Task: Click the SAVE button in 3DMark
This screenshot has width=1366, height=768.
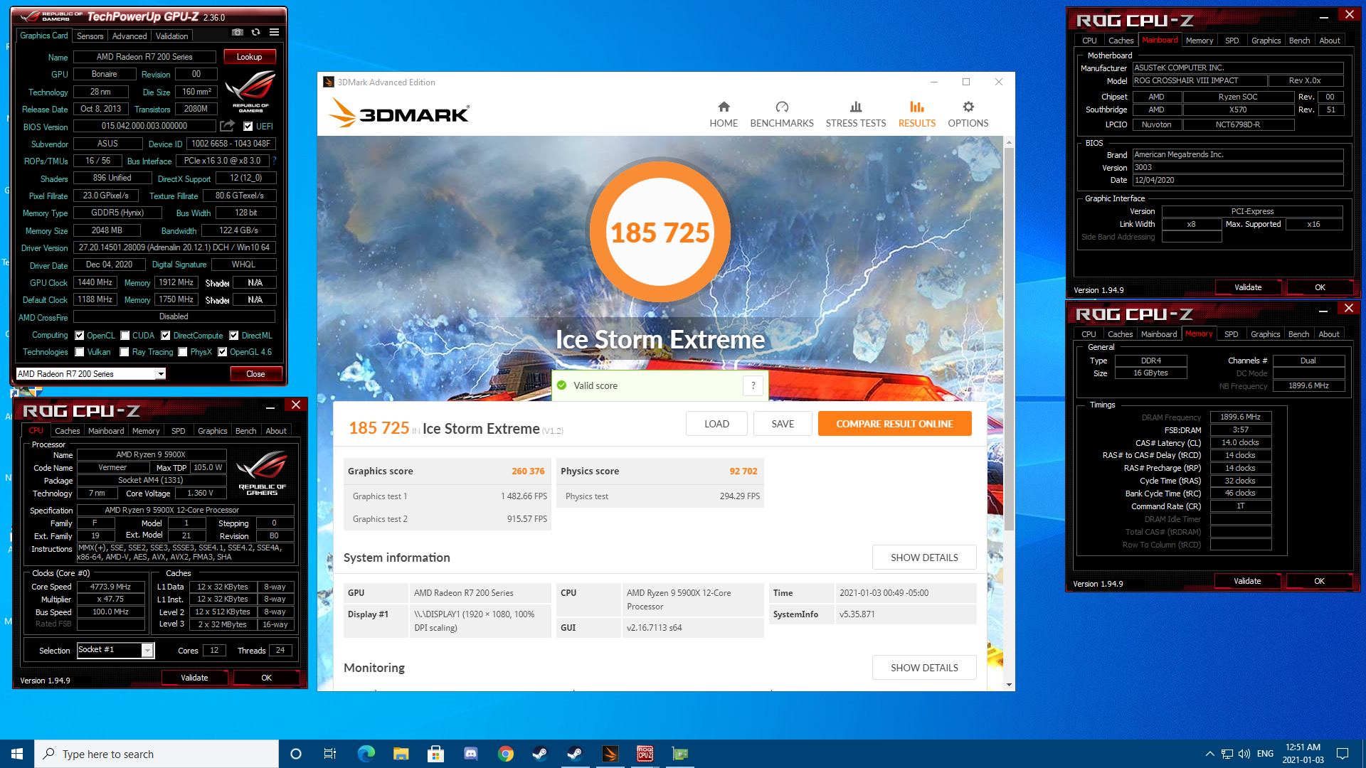Action: 783,424
